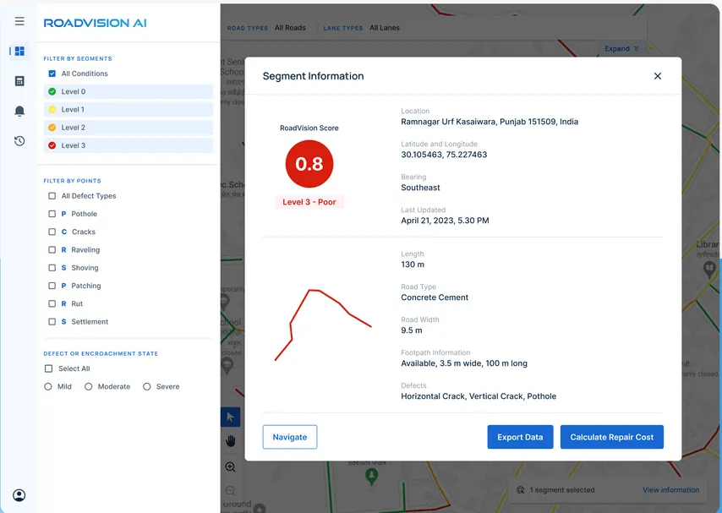Click the Segment Information title

click(313, 76)
